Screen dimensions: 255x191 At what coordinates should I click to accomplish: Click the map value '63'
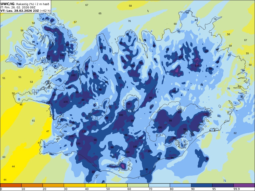4,157
